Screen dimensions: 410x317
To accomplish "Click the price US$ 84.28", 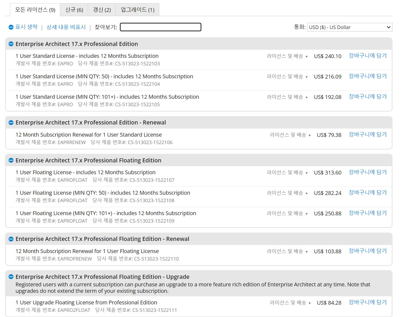I will point(329,303).
